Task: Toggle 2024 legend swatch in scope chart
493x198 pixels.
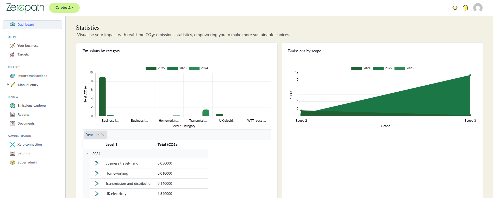Action: coord(357,68)
